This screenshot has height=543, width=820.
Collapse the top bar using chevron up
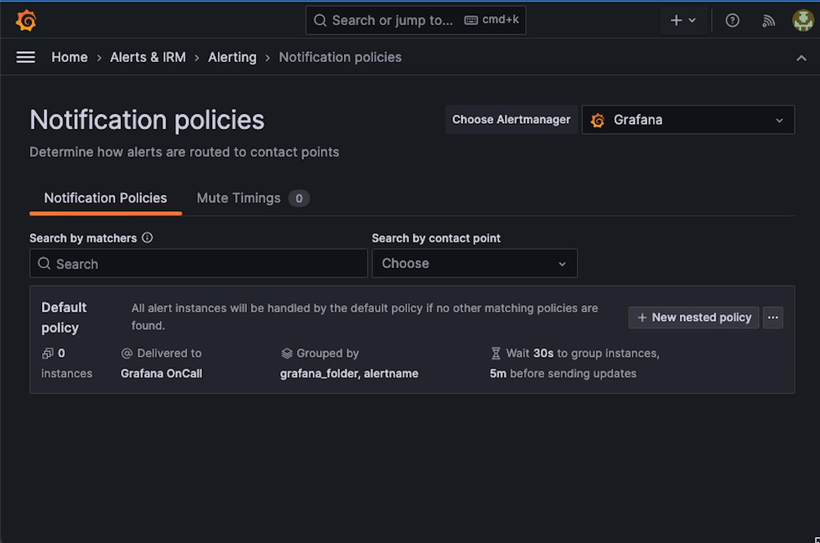pyautogui.click(x=802, y=58)
